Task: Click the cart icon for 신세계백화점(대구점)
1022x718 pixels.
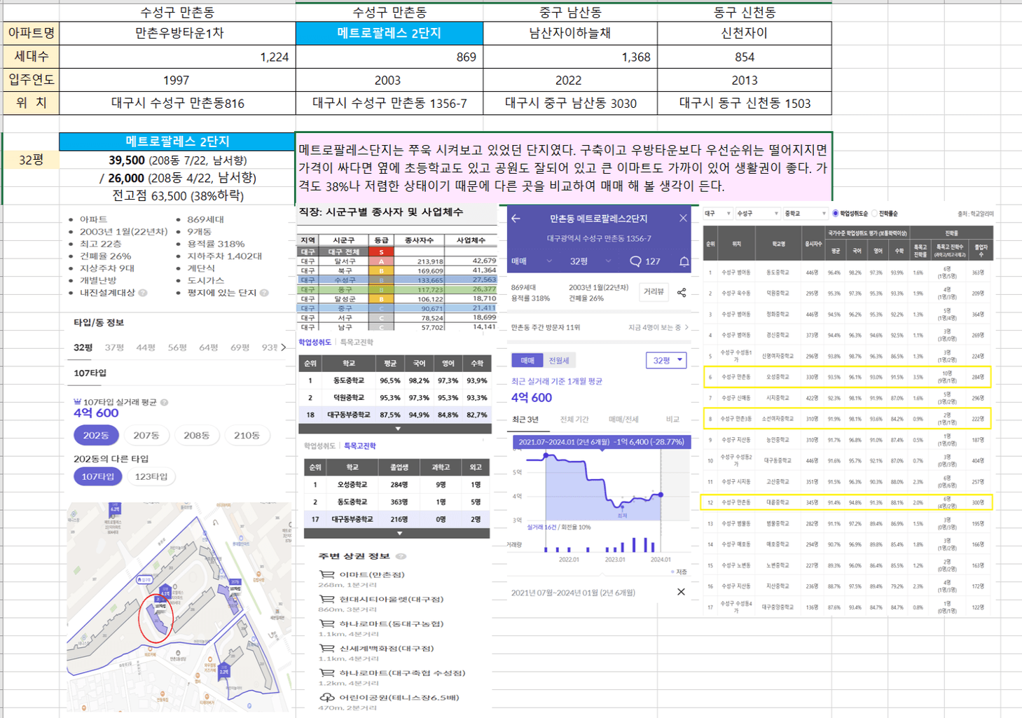Action: coord(326,648)
